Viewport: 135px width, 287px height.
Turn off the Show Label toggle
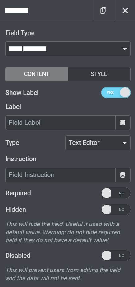click(x=116, y=92)
